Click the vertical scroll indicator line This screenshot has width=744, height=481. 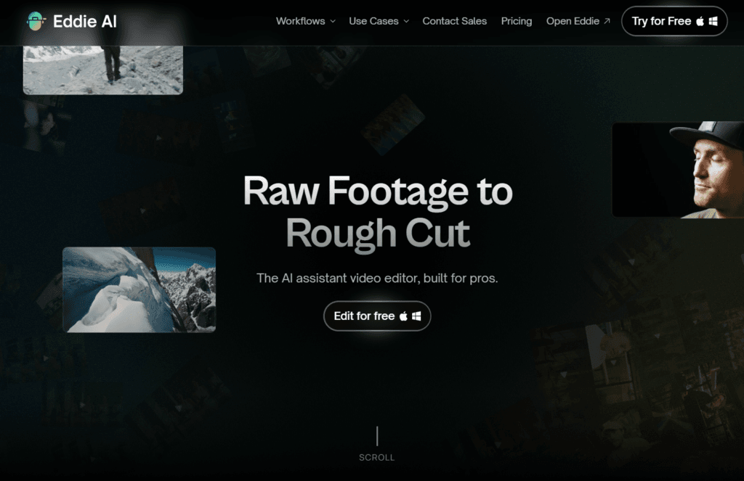pos(377,436)
